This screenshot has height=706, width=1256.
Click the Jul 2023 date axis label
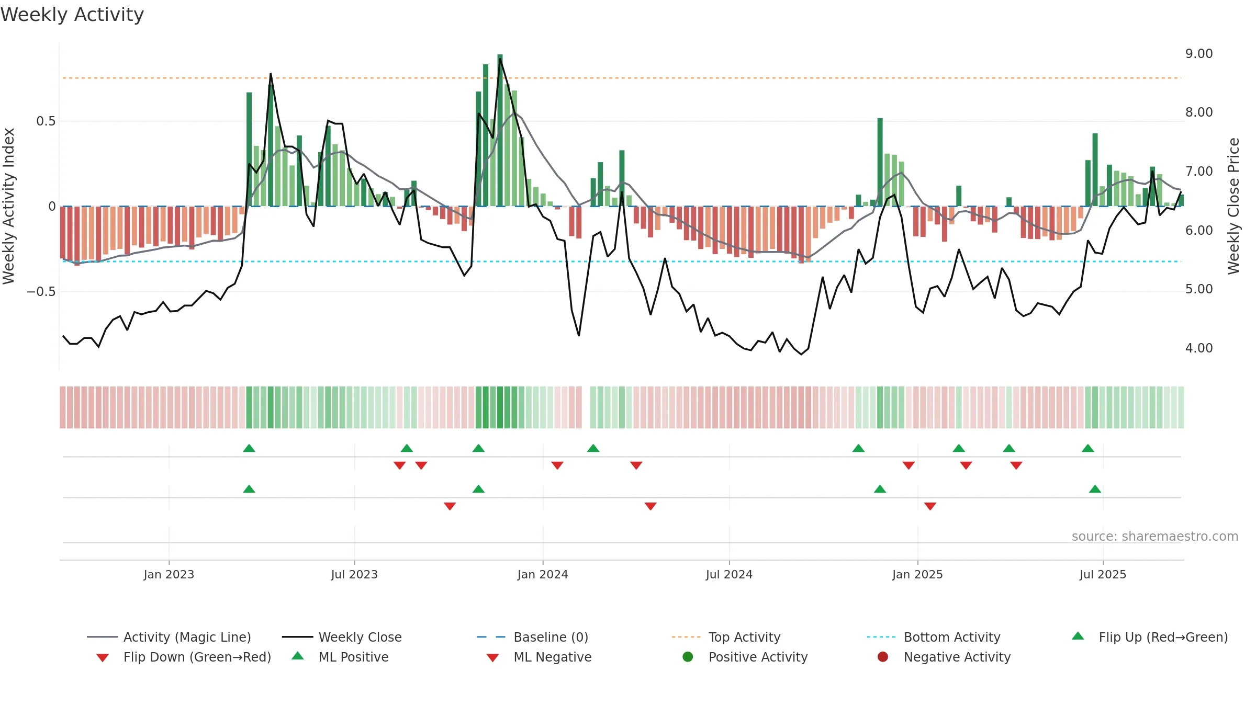pos(354,574)
